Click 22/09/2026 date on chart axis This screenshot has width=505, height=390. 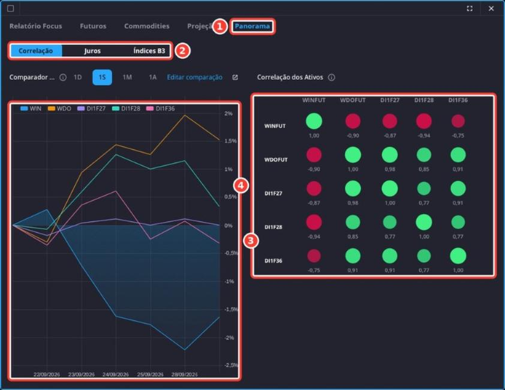pos(47,374)
